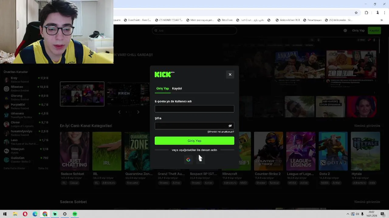This screenshot has width=389, height=218.
Task: Click the green Giriş Yap submit button
Action: click(x=194, y=141)
